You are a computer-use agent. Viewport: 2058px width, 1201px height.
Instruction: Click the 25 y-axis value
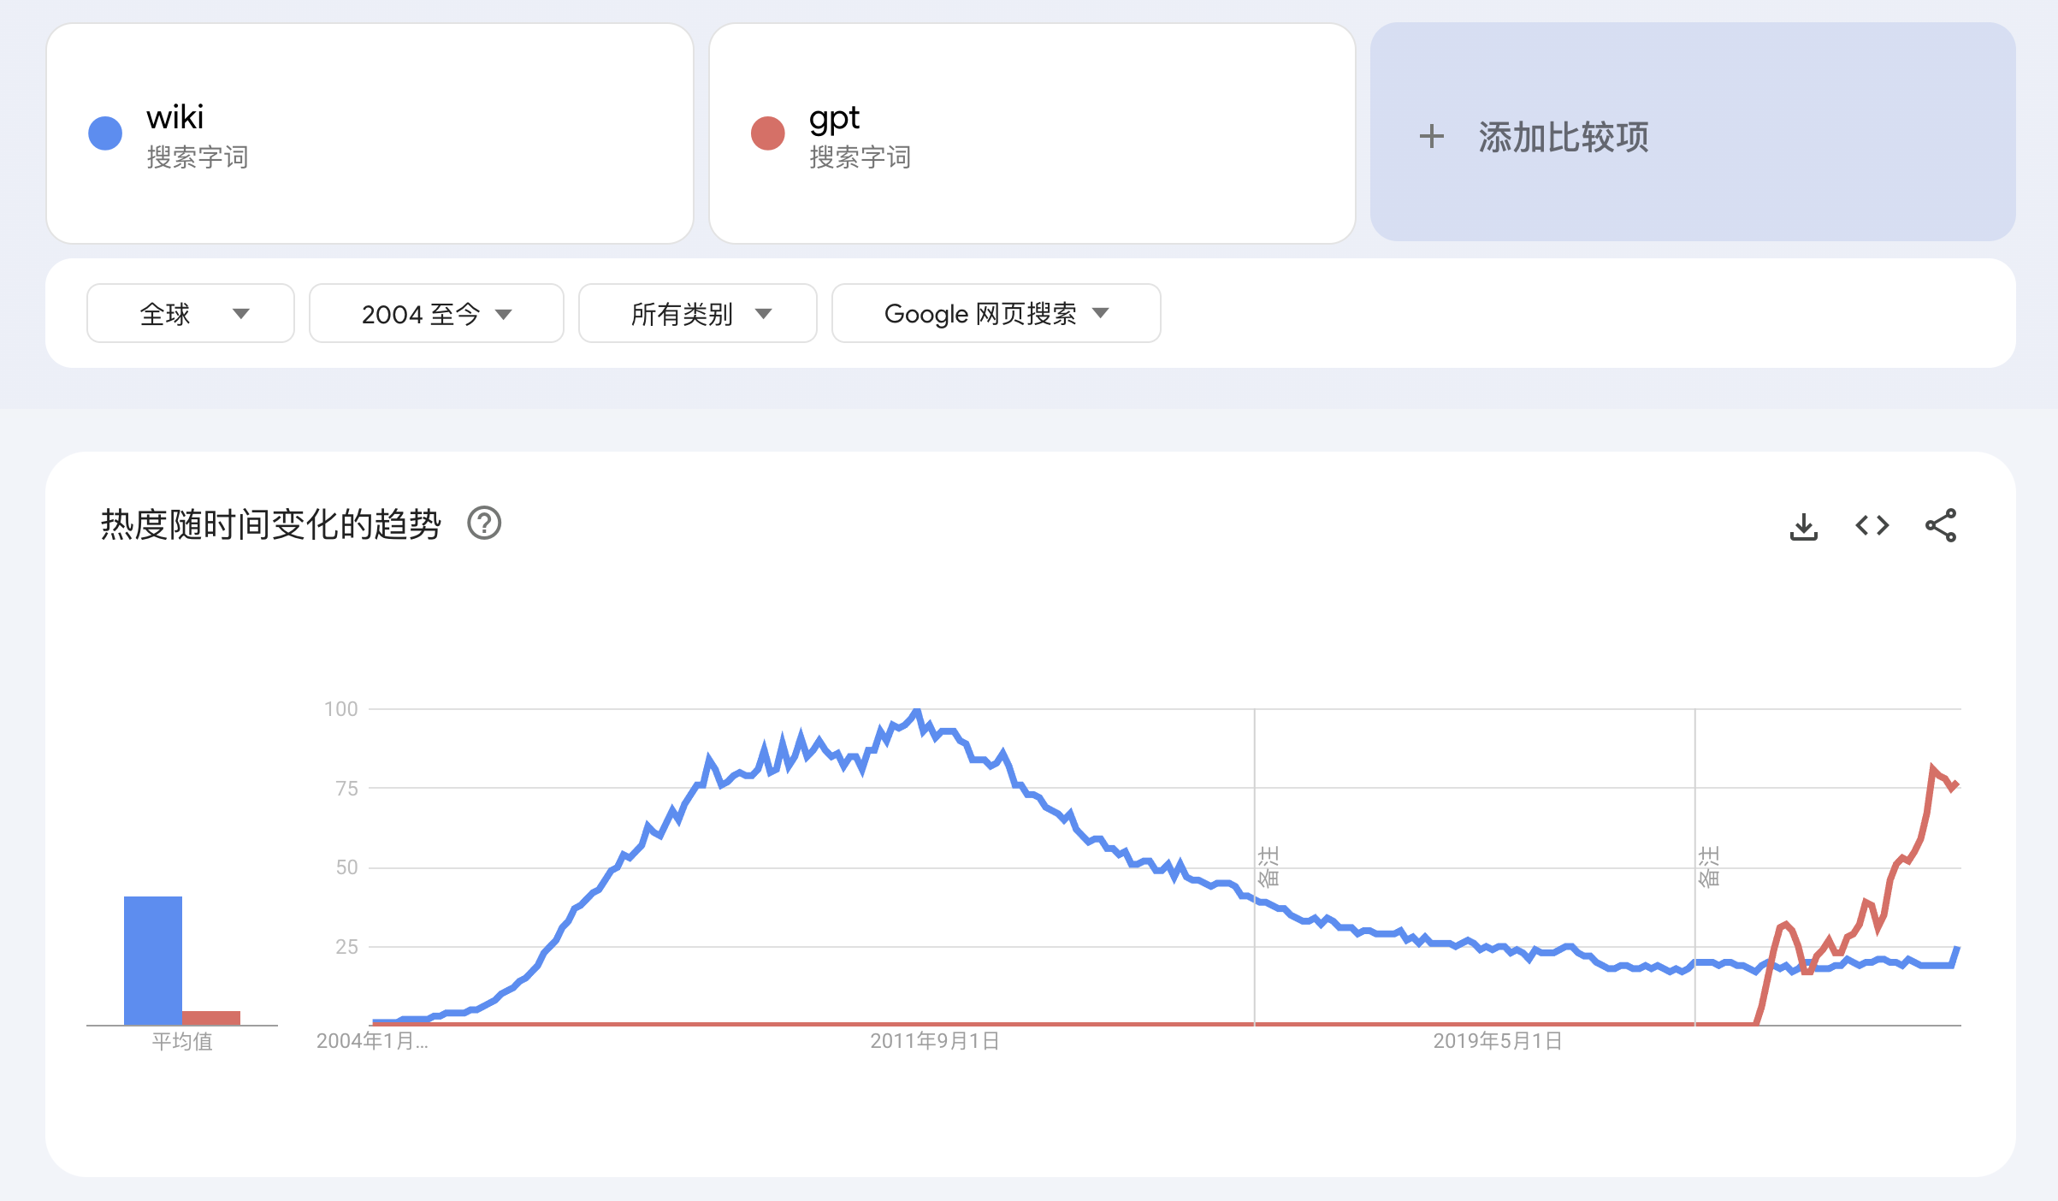pyautogui.click(x=346, y=946)
